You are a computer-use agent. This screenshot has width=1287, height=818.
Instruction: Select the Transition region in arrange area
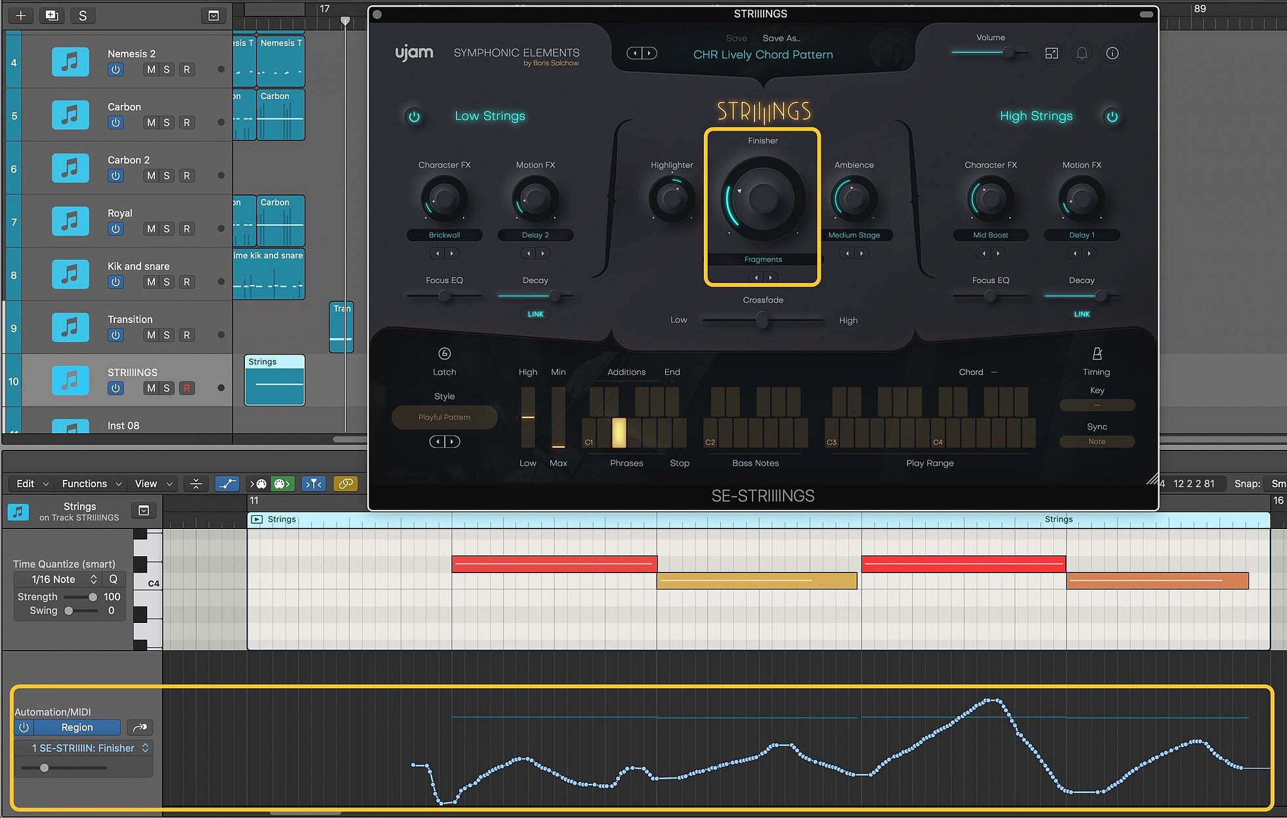[x=341, y=327]
